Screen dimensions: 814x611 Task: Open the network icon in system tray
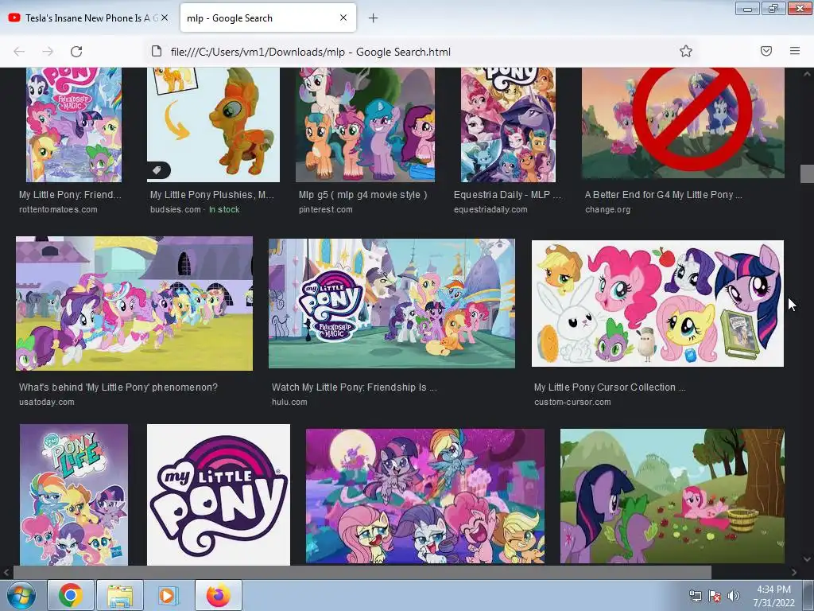point(695,597)
